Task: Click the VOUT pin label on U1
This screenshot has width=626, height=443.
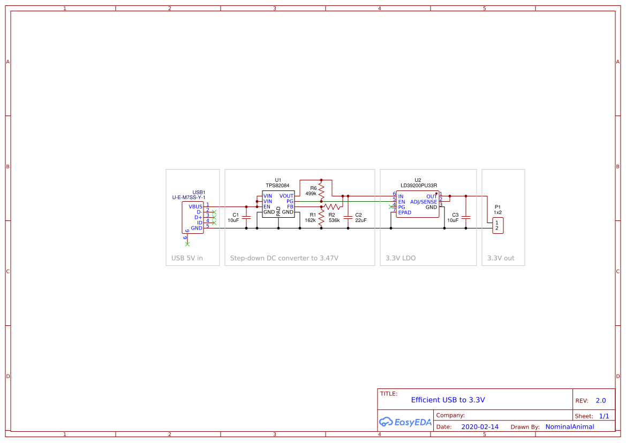Action: click(286, 196)
